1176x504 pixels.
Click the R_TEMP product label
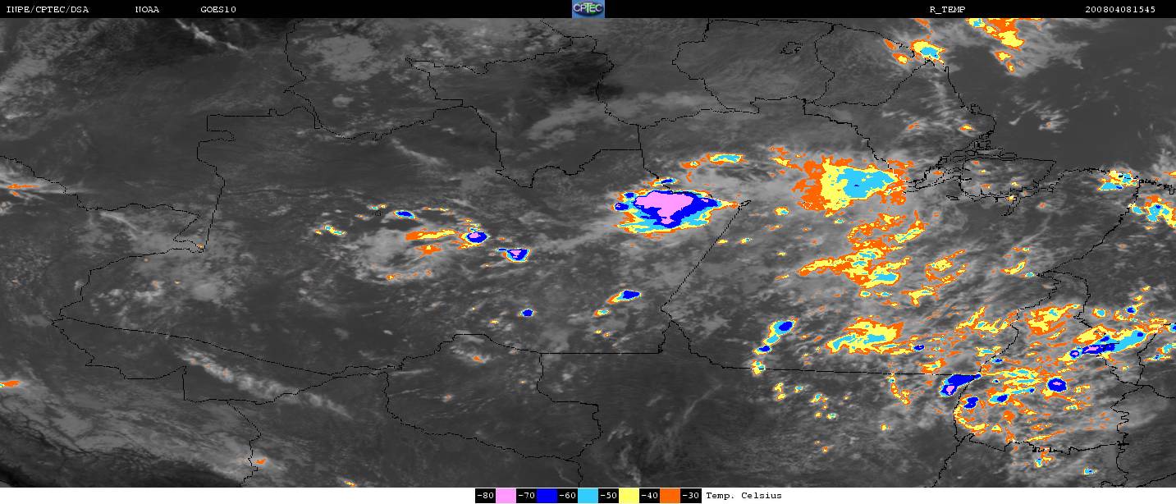tap(946, 9)
